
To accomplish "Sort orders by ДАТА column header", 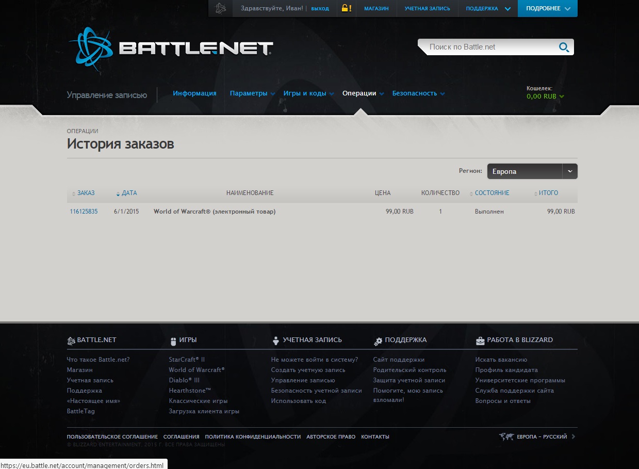I will click(x=129, y=193).
